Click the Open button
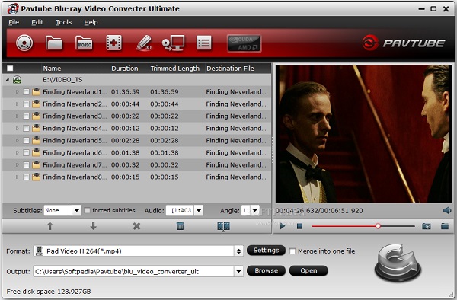The image size is (457, 300). tap(308, 270)
